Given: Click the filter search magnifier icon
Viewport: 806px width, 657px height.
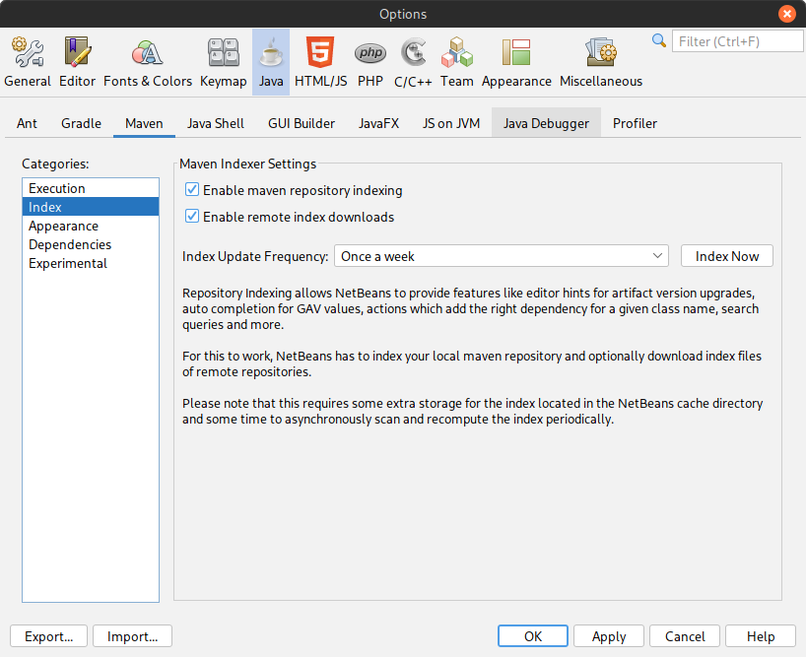Looking at the screenshot, I should coord(658,40).
